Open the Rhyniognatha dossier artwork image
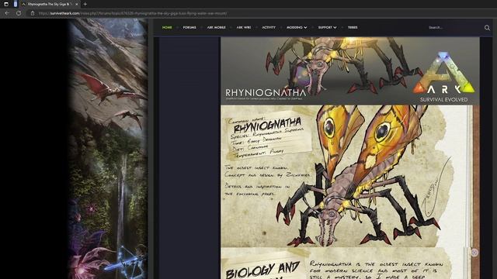The width and height of the screenshot is (497, 279). point(350,176)
